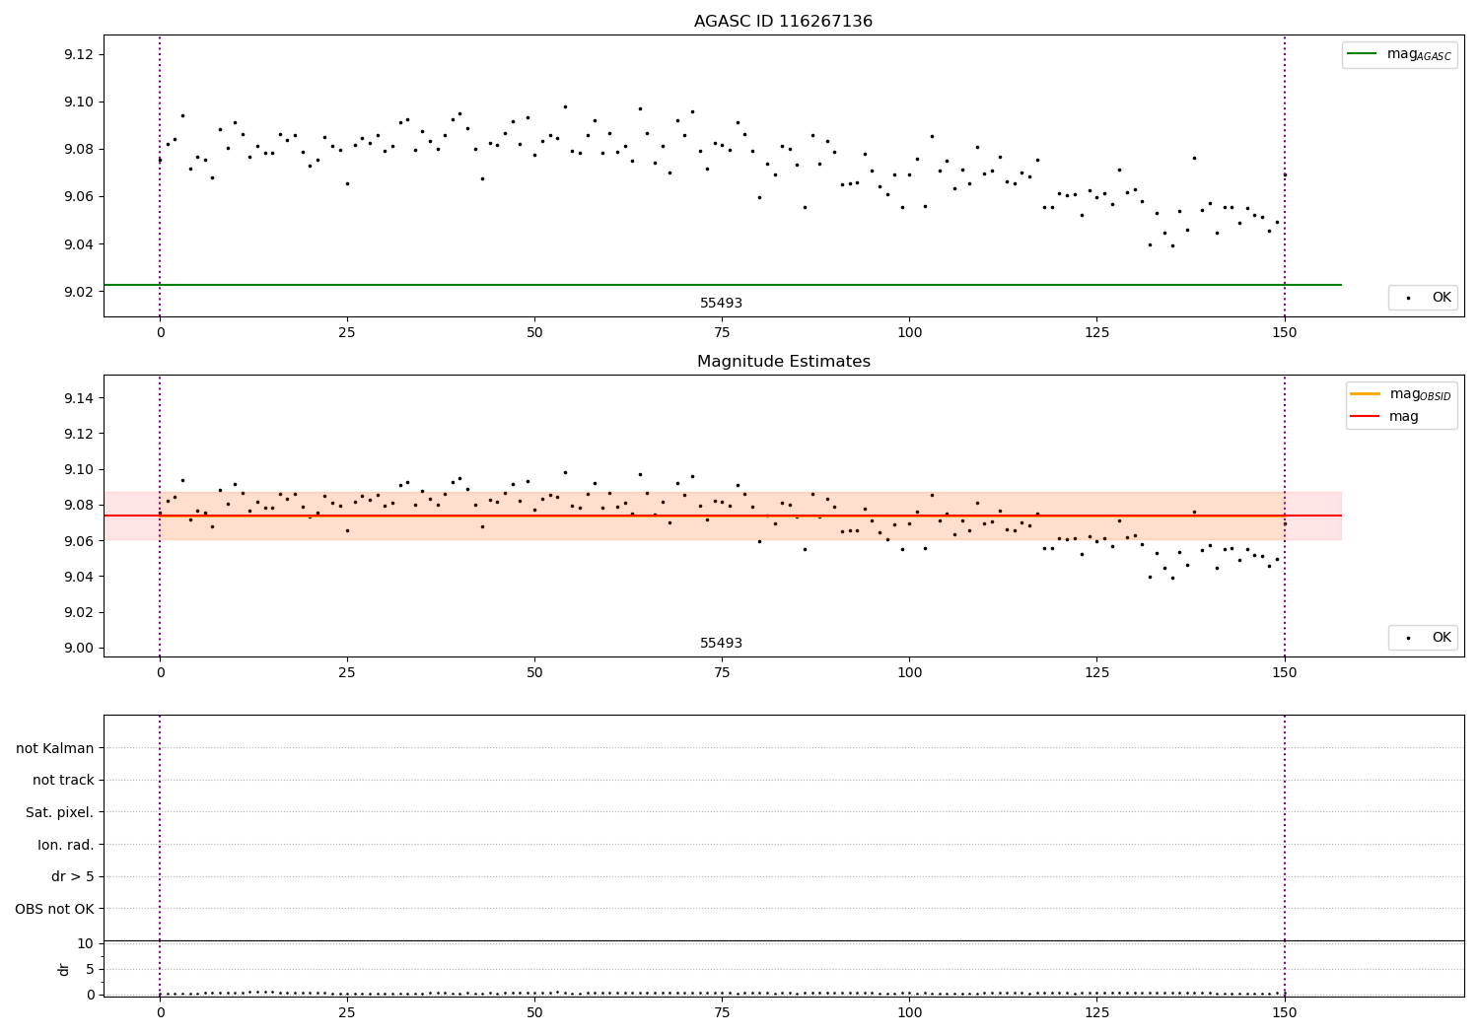Click the plot title AGASC ID 116267136
The width and height of the screenshot is (1479, 1035).
pos(783,22)
